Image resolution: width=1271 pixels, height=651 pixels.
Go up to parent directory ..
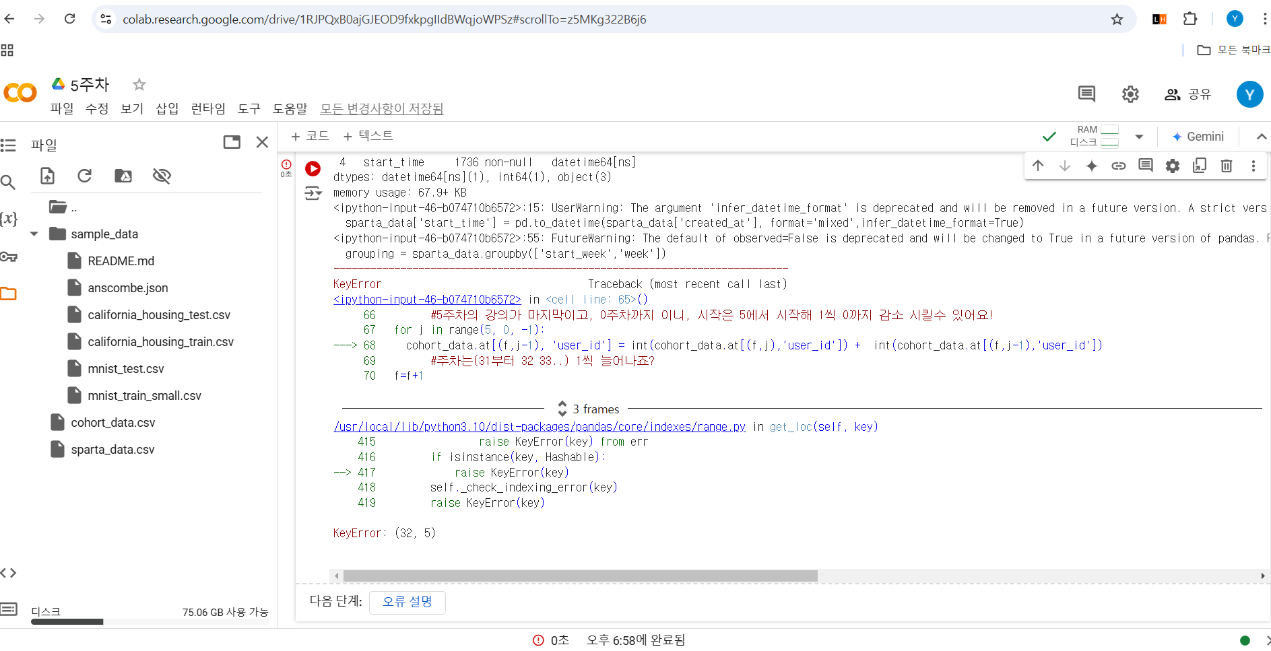[x=63, y=207]
